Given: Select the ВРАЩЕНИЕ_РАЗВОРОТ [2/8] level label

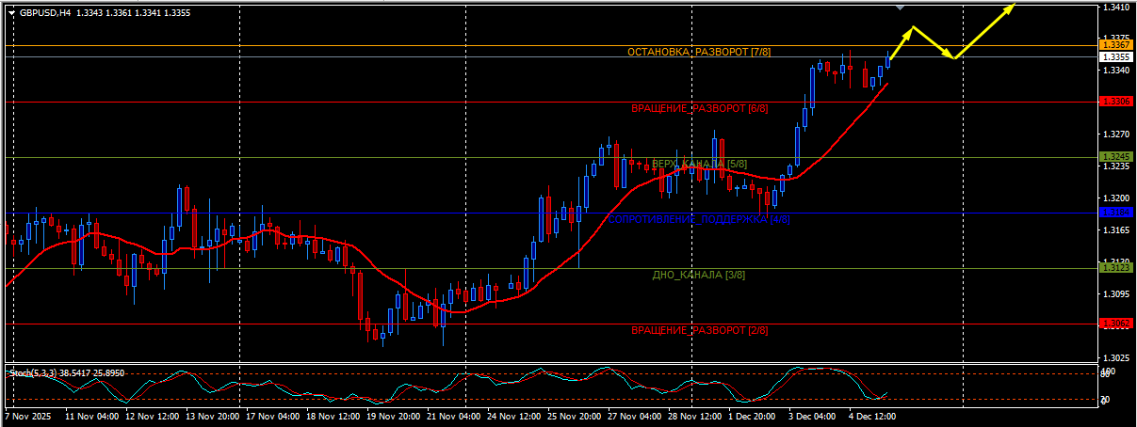Looking at the screenshot, I should [x=699, y=331].
